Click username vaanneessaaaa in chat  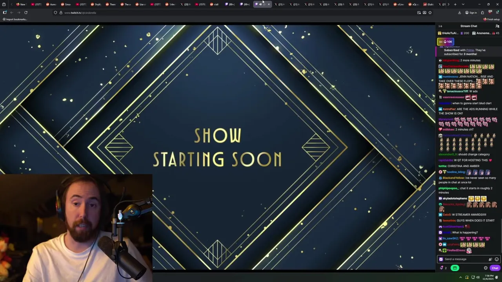(454, 97)
